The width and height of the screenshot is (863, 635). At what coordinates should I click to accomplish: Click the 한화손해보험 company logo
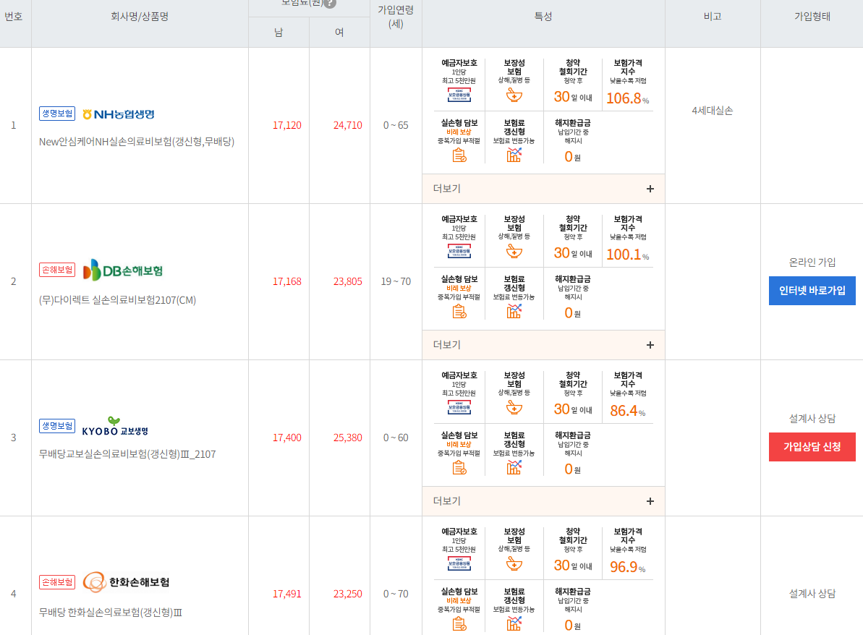(x=126, y=582)
